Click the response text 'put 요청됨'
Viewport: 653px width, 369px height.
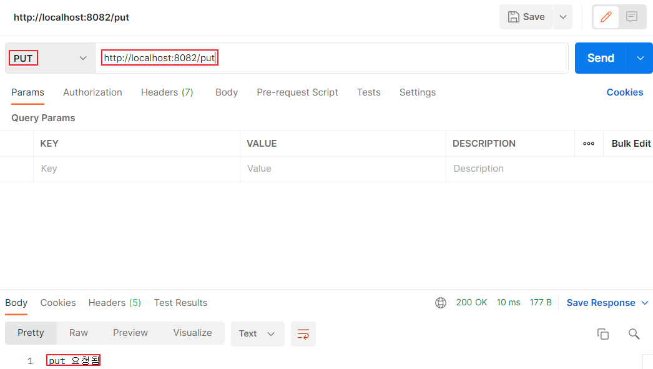(73, 361)
